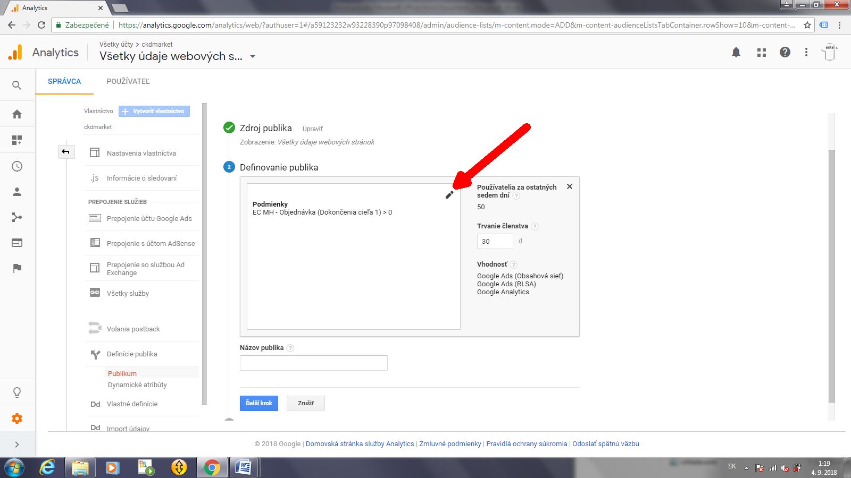Open Chrome three-dot menu
The image size is (851, 478).
839,25
